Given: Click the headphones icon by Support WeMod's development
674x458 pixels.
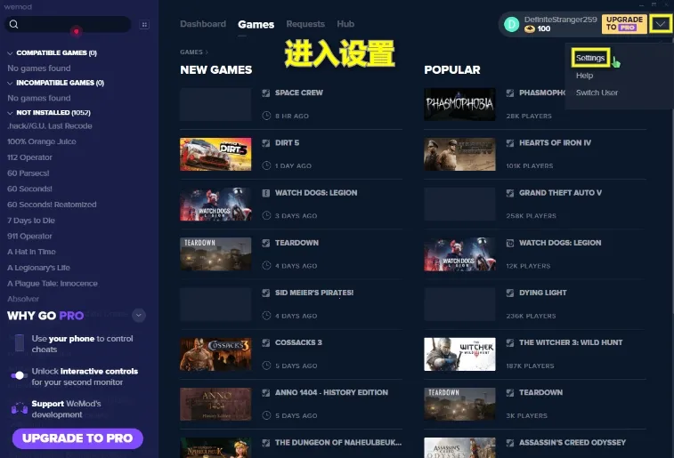Looking at the screenshot, I should coord(20,408).
